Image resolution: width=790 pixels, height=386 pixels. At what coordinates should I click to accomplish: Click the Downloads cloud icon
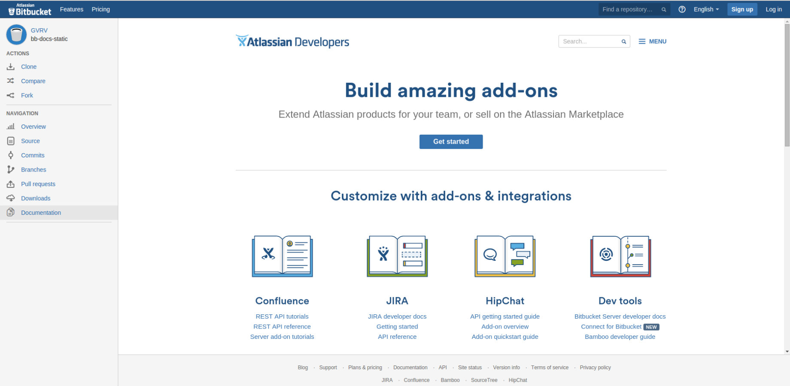tap(11, 198)
